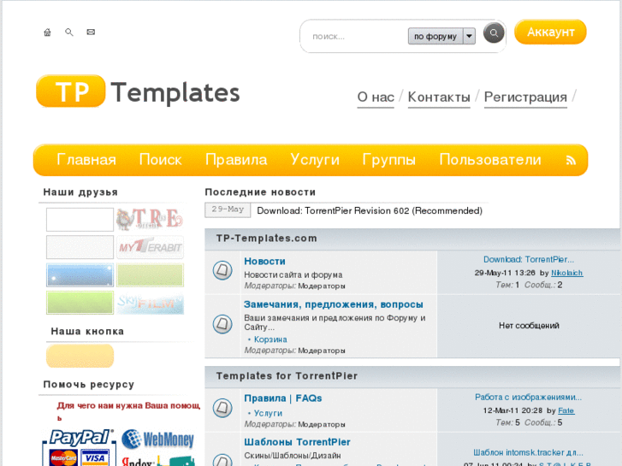The image size is (622, 466).
Task: Click the MasterCard logo
Action: (x=63, y=457)
